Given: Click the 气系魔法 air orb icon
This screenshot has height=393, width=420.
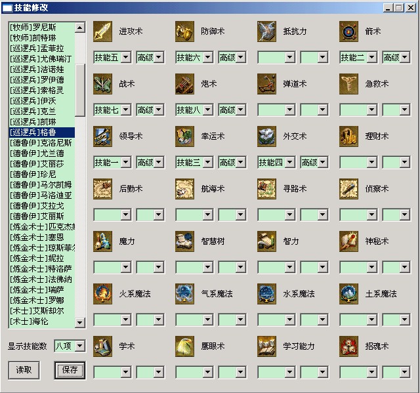Looking at the screenshot, I should pyautogui.click(x=184, y=294).
